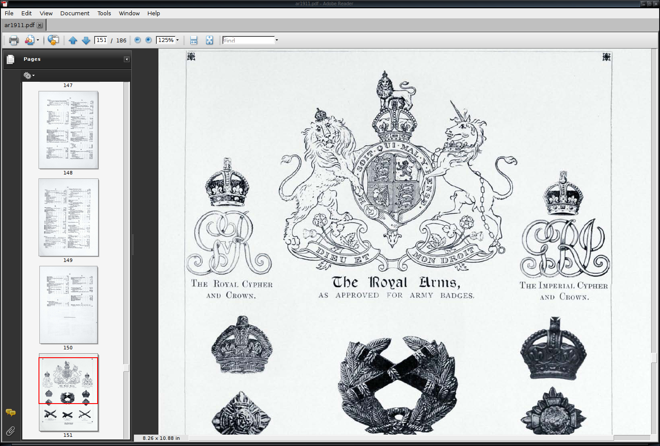Open the File menu
The height and width of the screenshot is (446, 660).
pos(9,13)
